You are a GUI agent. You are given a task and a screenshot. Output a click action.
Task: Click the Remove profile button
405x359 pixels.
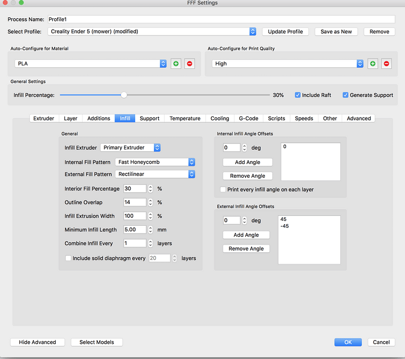(x=379, y=31)
